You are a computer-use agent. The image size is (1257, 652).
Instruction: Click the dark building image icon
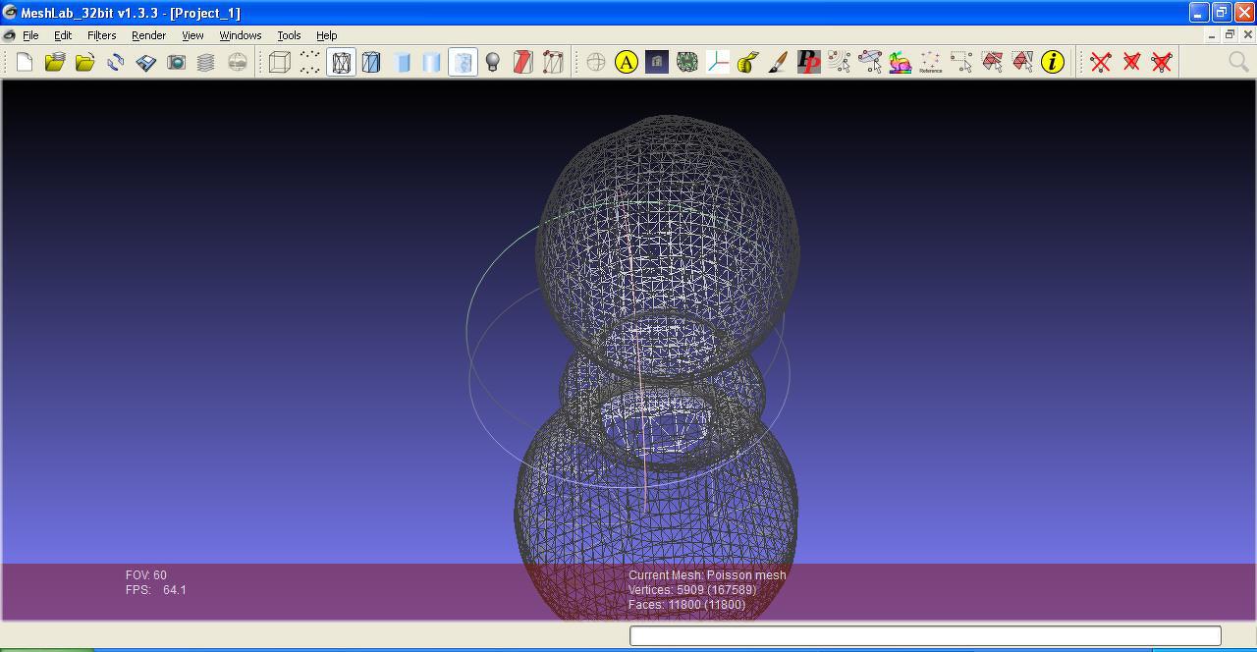(x=657, y=62)
